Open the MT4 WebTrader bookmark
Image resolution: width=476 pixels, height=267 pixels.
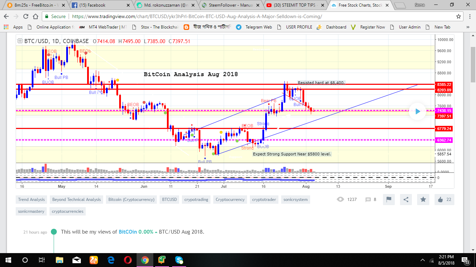point(103,27)
